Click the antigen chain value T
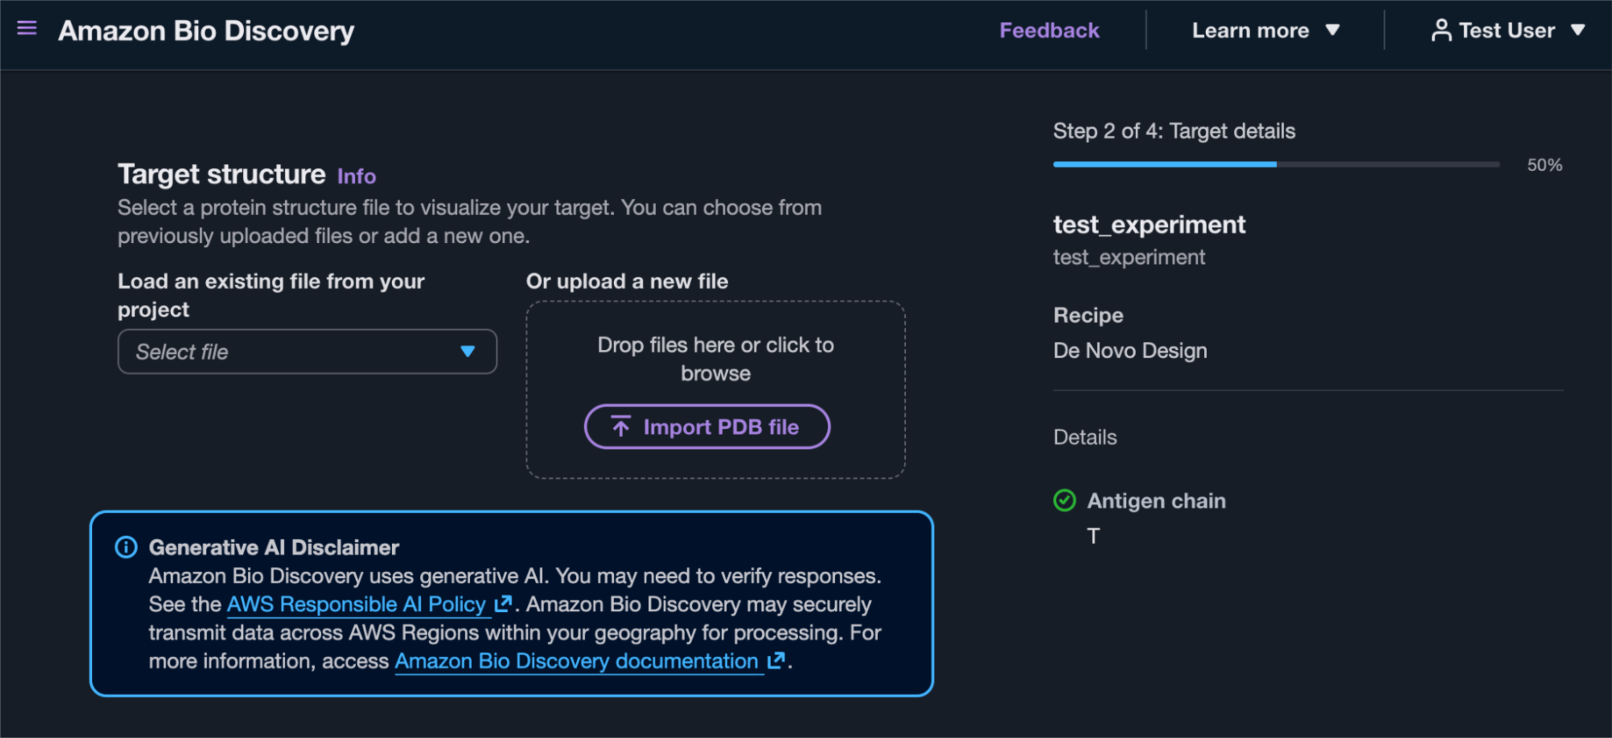1612x738 pixels. (x=1093, y=535)
